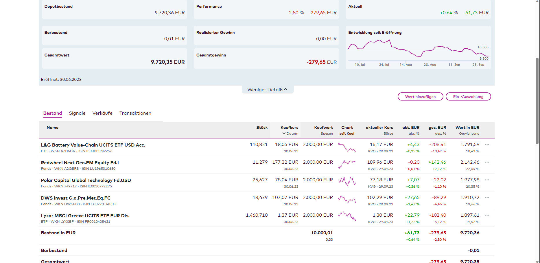Open more options for Polar Capital Global Technology
The image size is (540, 263).
487,180
